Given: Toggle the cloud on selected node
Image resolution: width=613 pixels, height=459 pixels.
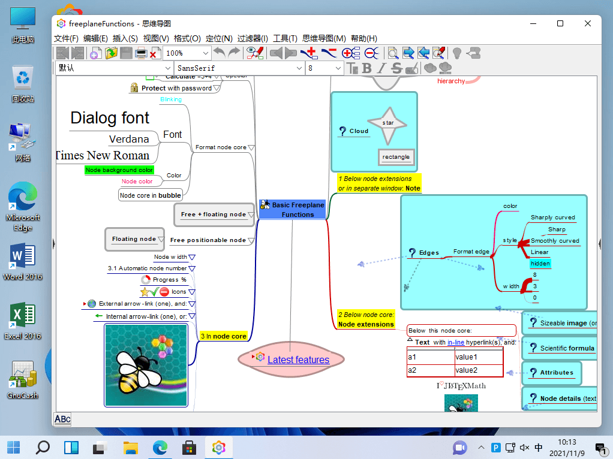Looking at the screenshot, I should (430, 68).
